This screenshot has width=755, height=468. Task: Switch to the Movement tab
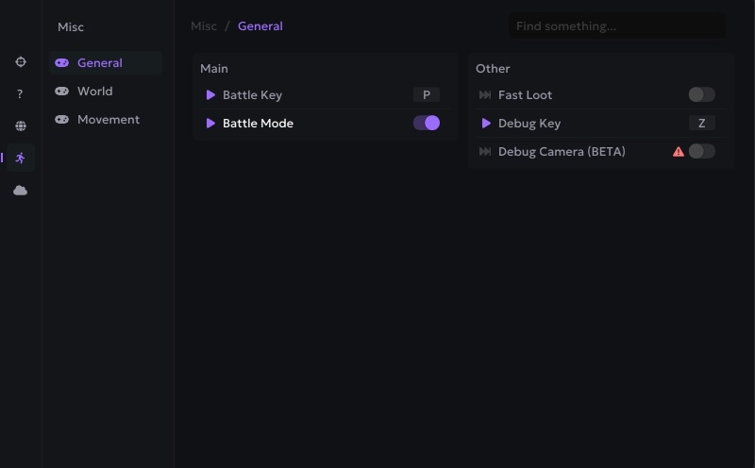pos(108,120)
